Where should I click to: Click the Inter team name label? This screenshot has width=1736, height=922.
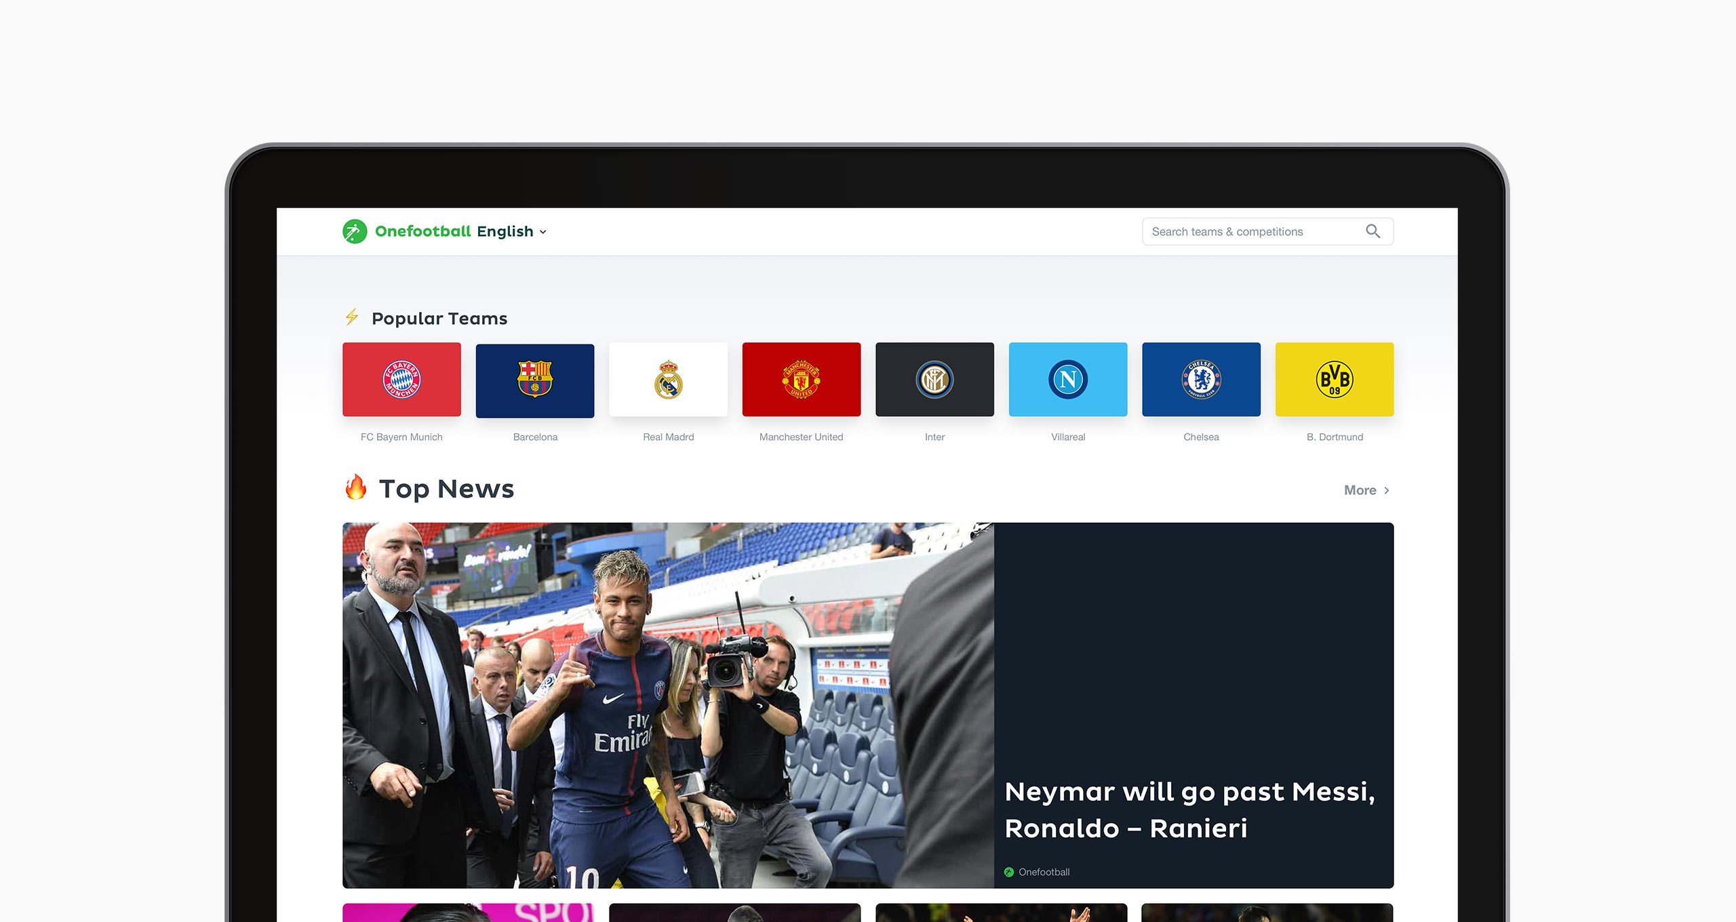934,437
